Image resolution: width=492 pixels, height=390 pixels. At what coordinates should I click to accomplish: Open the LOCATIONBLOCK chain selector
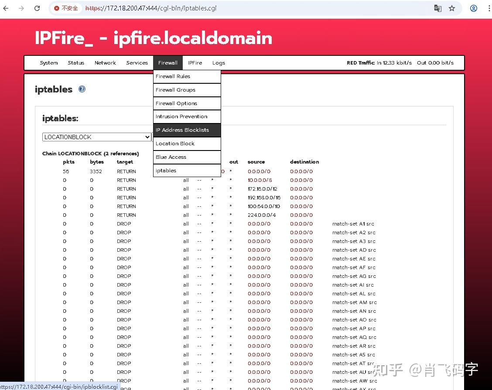97,137
